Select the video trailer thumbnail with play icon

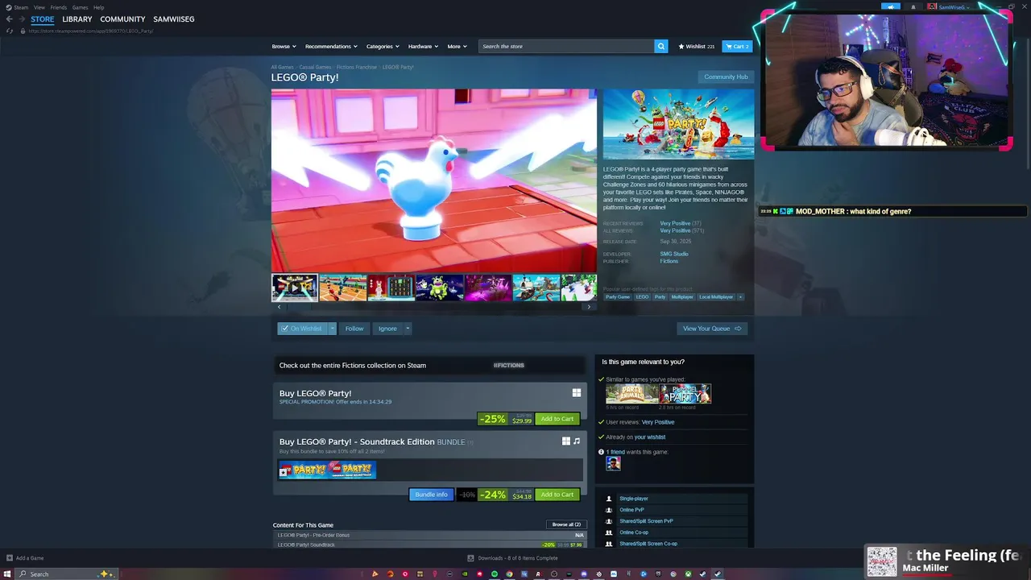[x=295, y=288]
